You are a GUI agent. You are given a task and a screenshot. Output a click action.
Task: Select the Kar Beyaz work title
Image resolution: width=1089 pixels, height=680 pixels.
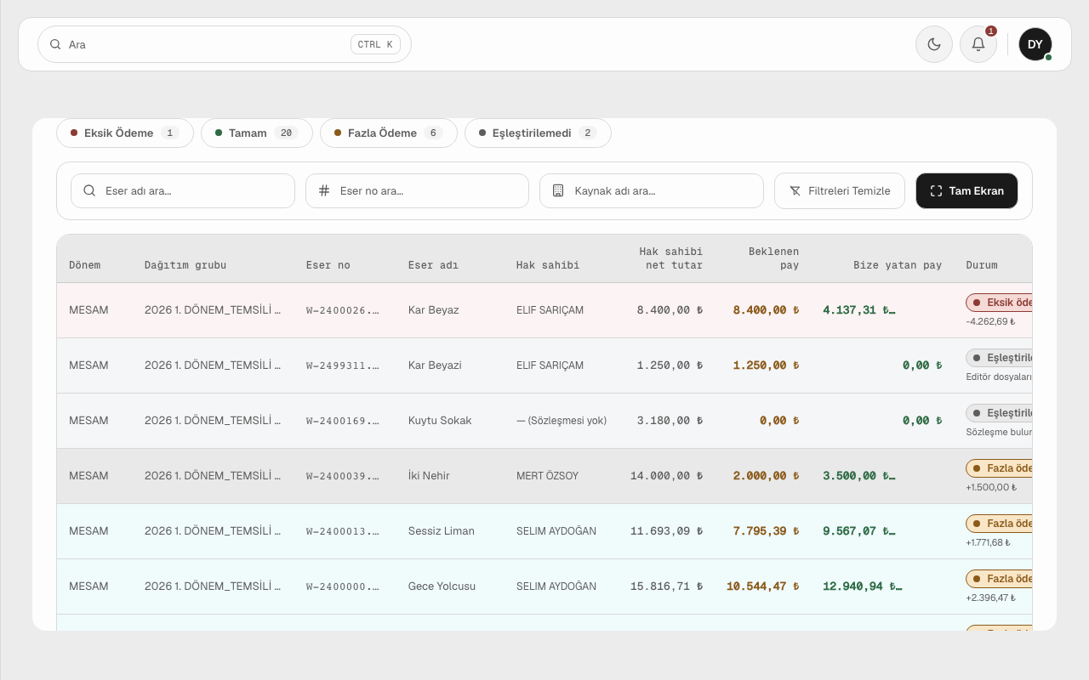click(433, 310)
